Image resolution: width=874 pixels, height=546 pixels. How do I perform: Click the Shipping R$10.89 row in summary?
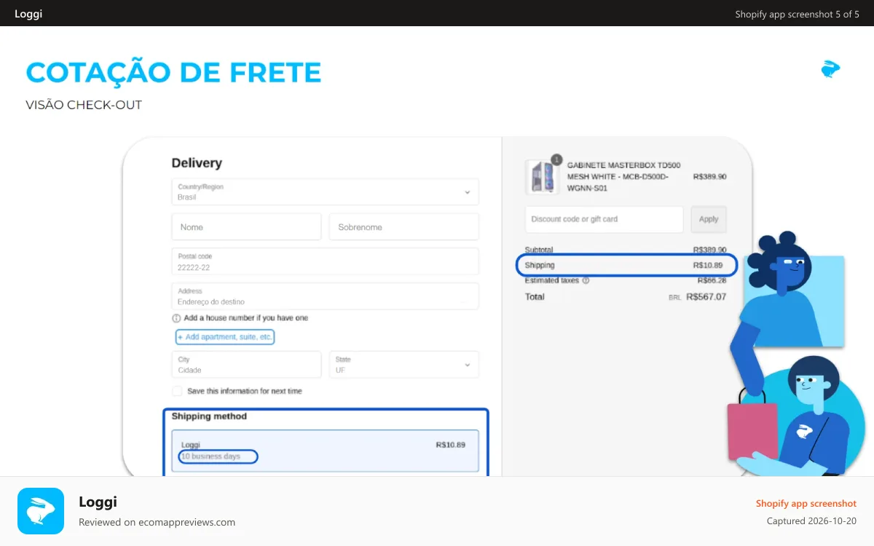coord(626,266)
